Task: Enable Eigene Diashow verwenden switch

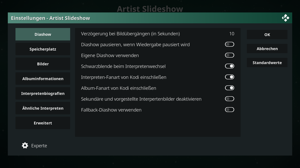Action: click(x=230, y=55)
